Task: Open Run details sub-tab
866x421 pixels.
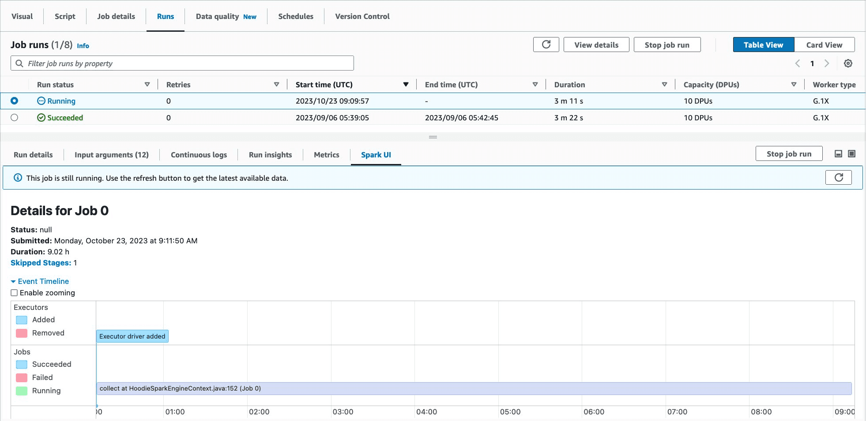Action: [x=33, y=155]
